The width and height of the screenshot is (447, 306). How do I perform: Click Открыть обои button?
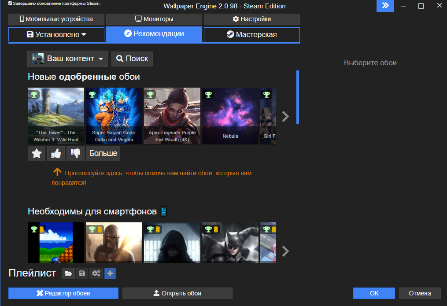point(177,293)
